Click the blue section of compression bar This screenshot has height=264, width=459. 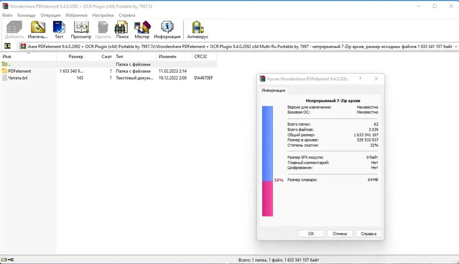point(267,143)
